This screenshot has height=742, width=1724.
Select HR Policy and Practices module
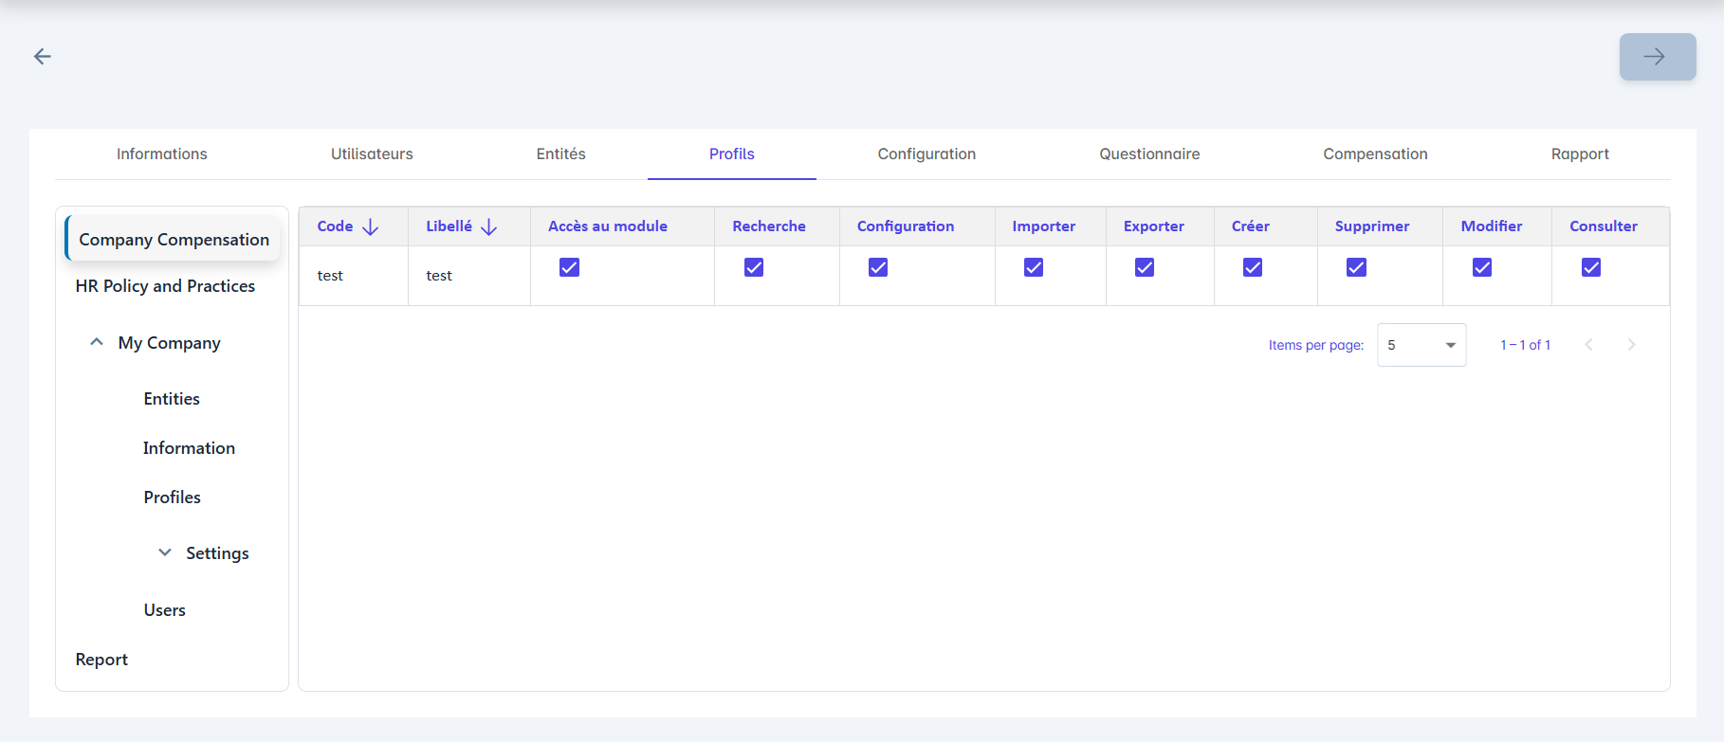[165, 286]
